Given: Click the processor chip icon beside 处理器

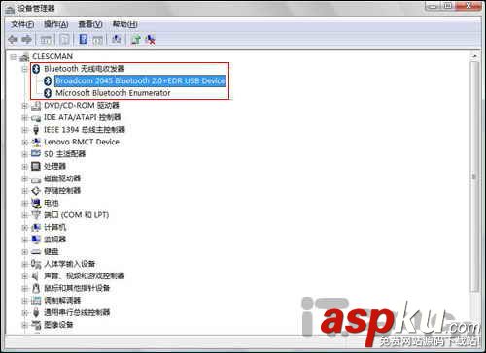Looking at the screenshot, I should click(x=36, y=166).
